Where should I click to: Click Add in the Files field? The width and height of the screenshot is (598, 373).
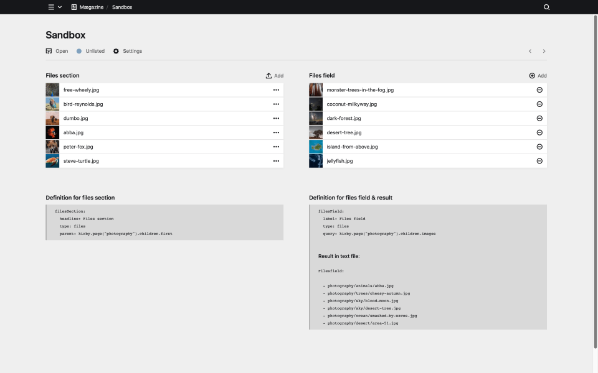[x=538, y=76]
